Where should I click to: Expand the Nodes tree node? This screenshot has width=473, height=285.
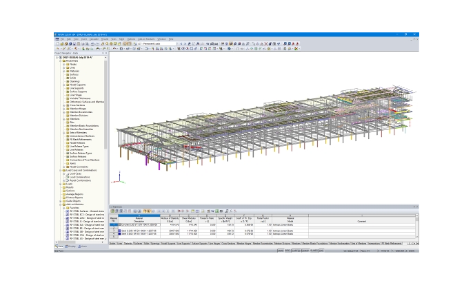[x=64, y=64]
